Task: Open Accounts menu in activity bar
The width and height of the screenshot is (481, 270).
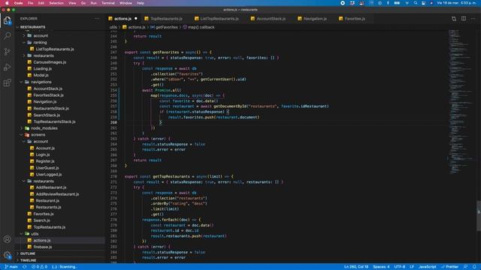Action: click(x=7, y=239)
